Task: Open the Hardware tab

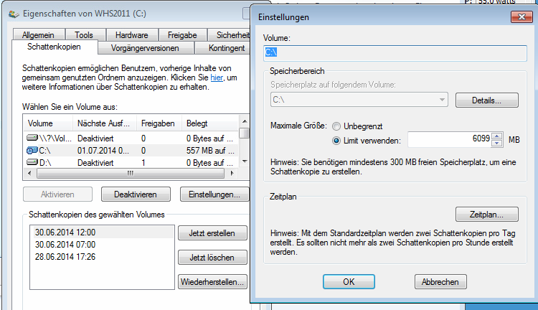Action: [x=132, y=35]
